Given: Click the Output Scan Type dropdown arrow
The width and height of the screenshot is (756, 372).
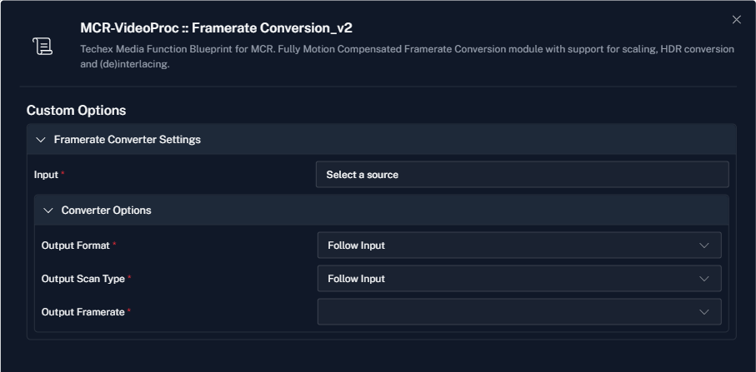Looking at the screenshot, I should pos(704,279).
